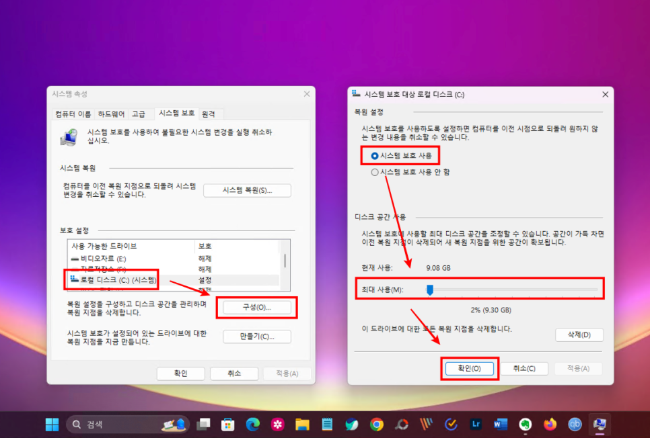
Task: Click the 시스템 복원(S)... button
Action: coord(247,190)
